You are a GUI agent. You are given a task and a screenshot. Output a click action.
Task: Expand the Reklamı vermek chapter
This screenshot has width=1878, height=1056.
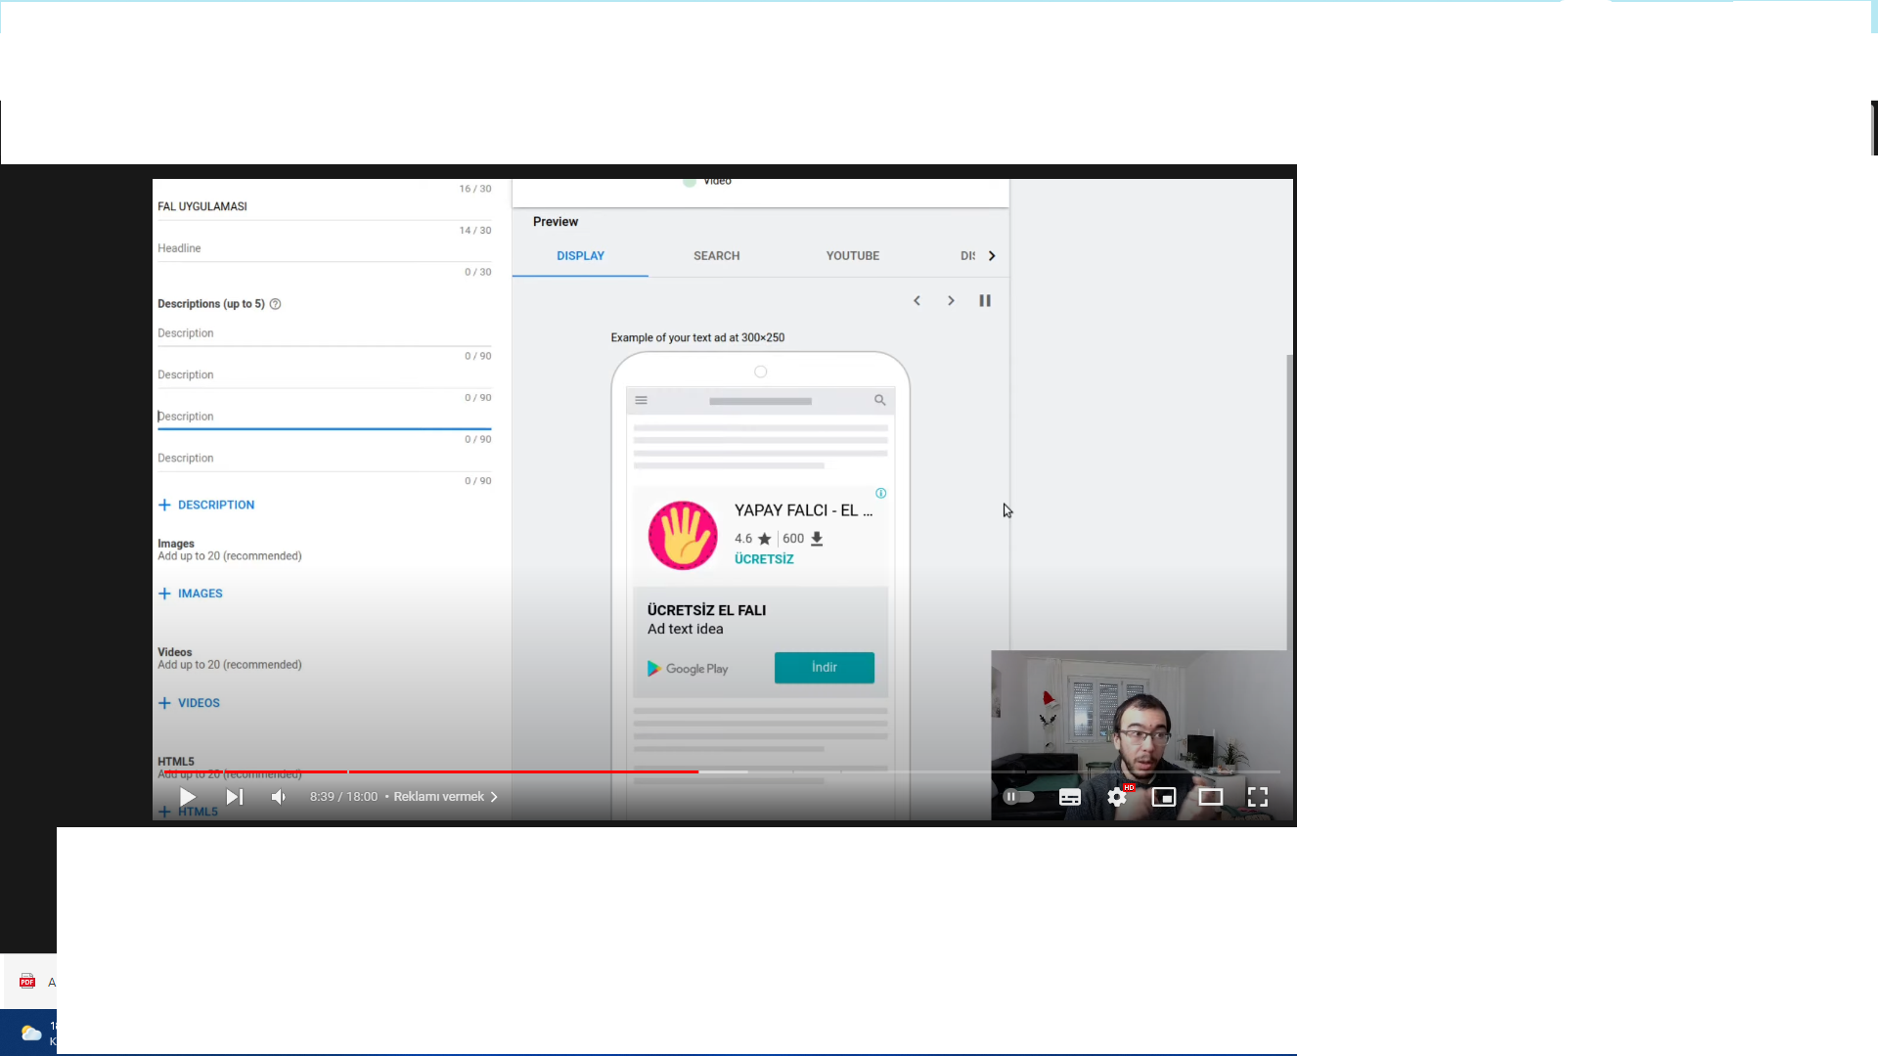(445, 797)
